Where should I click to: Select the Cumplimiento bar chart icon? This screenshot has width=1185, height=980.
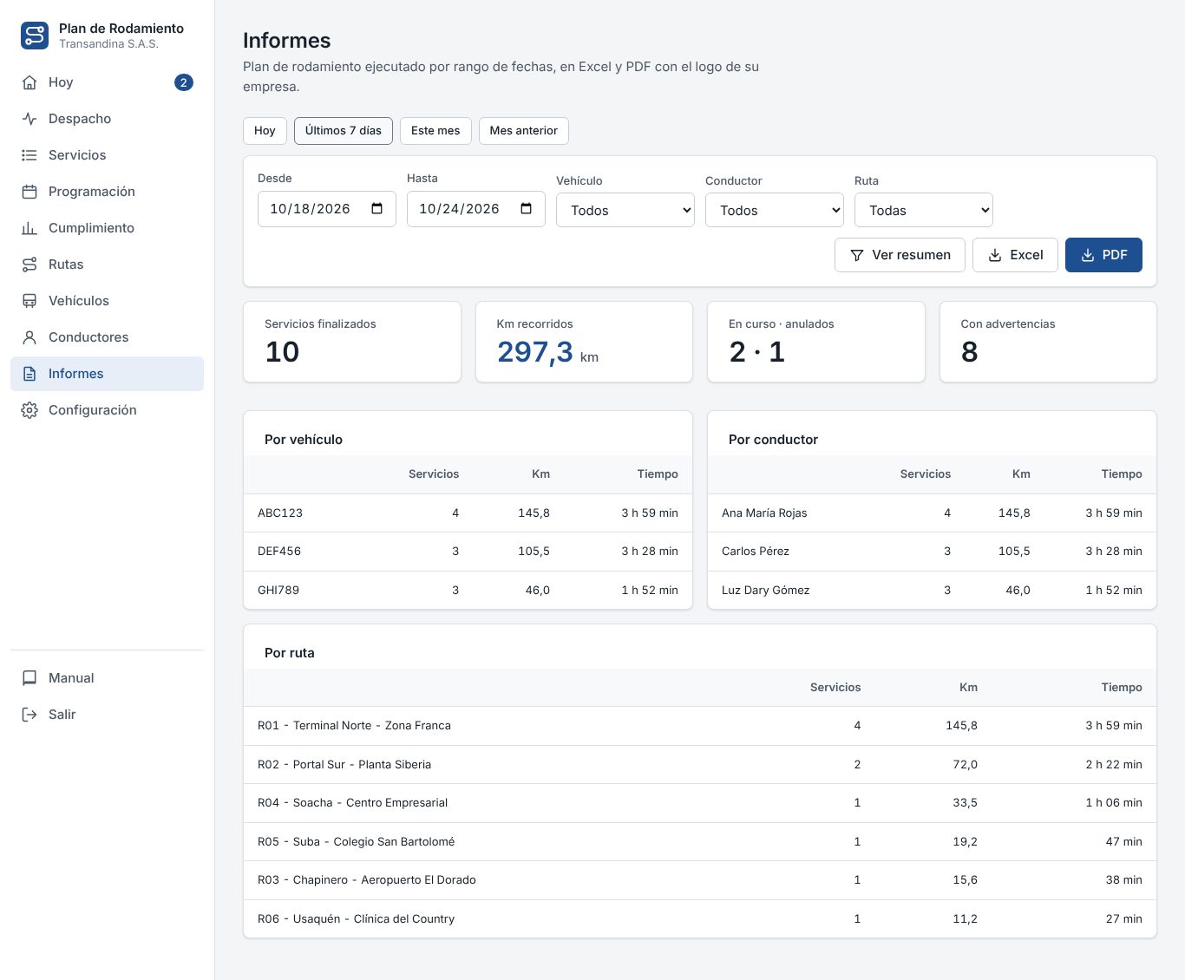click(29, 228)
